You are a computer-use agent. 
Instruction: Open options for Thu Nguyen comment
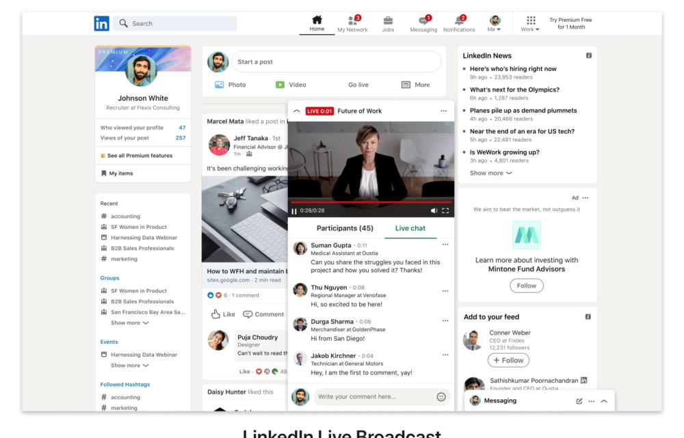445,291
